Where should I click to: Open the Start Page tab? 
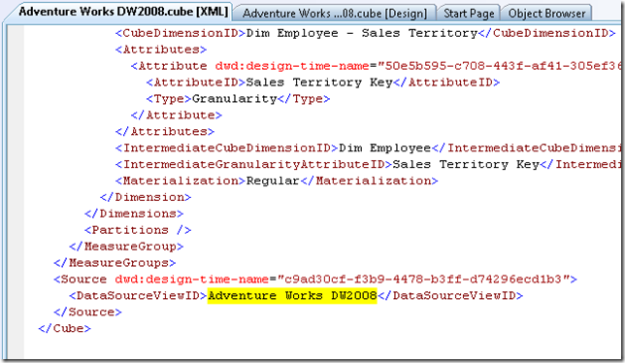(469, 14)
